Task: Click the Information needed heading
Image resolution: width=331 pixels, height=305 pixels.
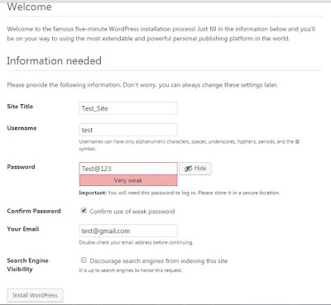Action: tap(55, 60)
